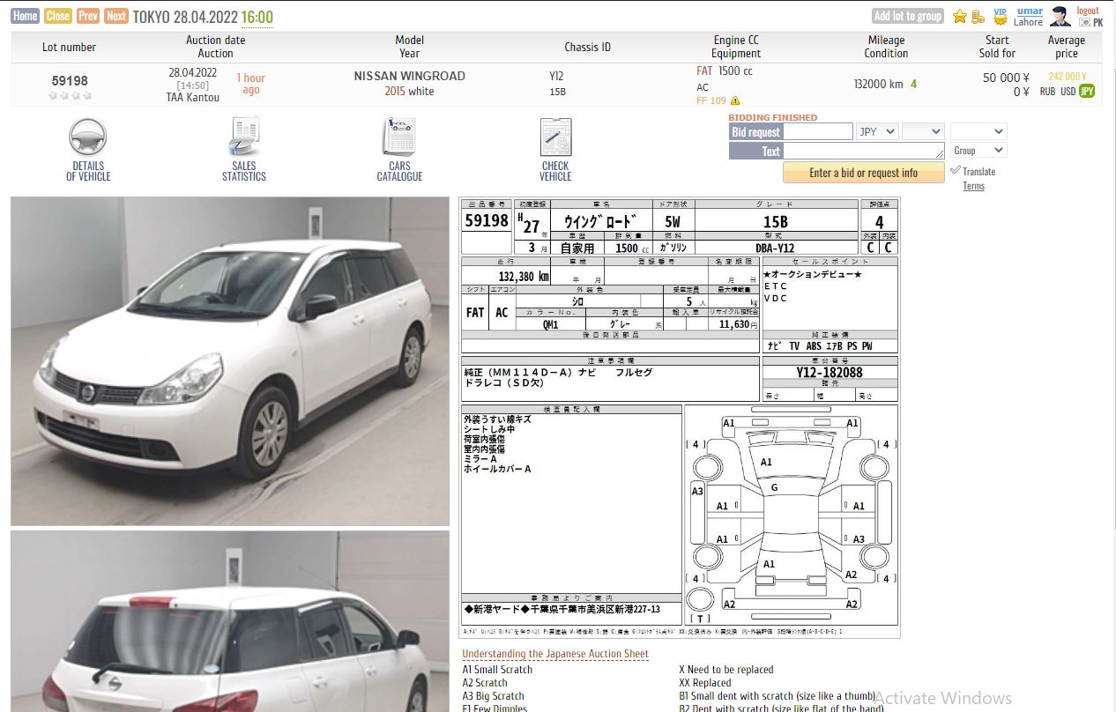The width and height of the screenshot is (1116, 712).
Task: Click the Check Vehicle clipboard icon
Action: (x=555, y=138)
